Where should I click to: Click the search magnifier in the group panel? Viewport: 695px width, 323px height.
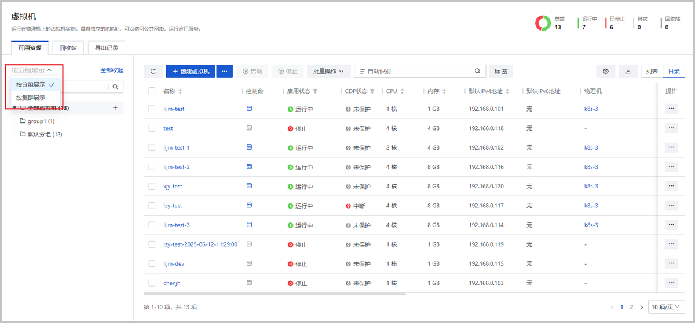pos(115,87)
